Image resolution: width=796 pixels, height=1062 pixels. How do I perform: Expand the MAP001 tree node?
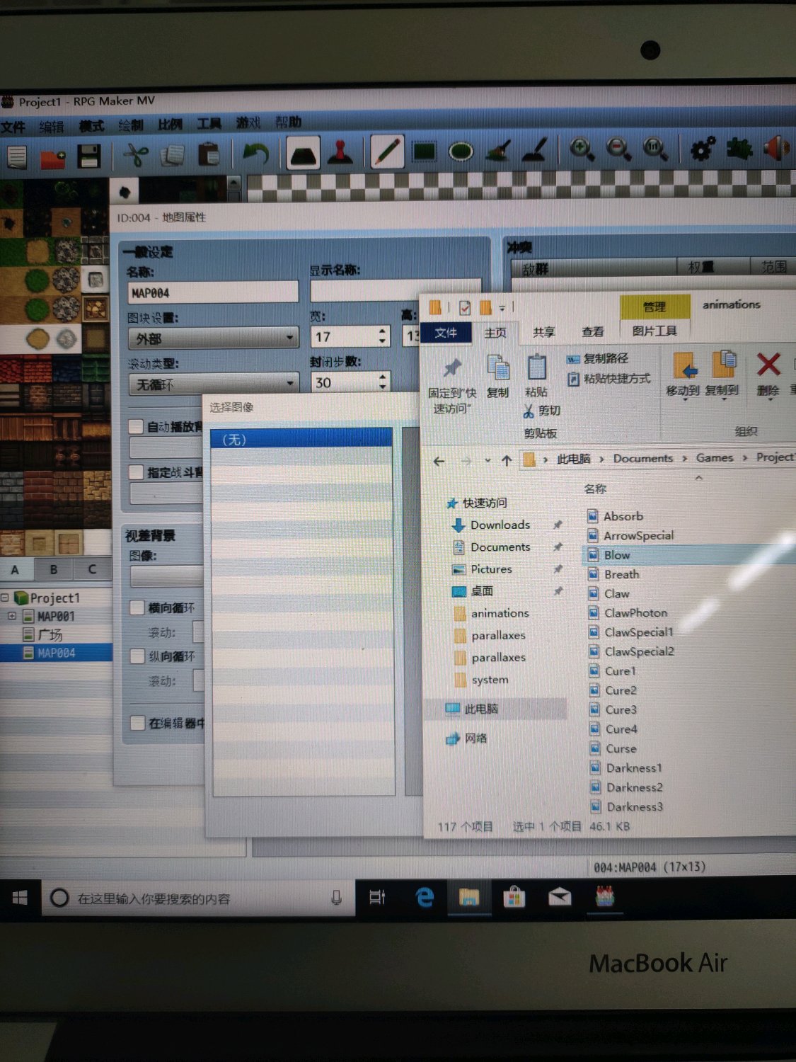pyautogui.click(x=11, y=616)
